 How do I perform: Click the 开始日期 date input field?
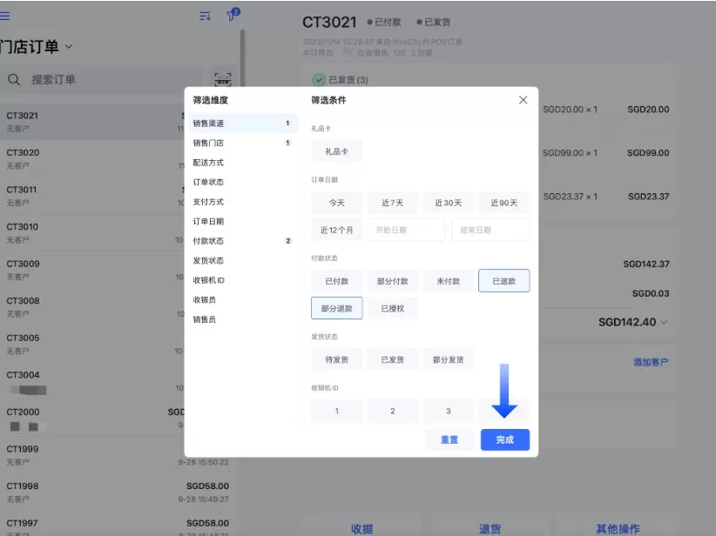point(406,230)
